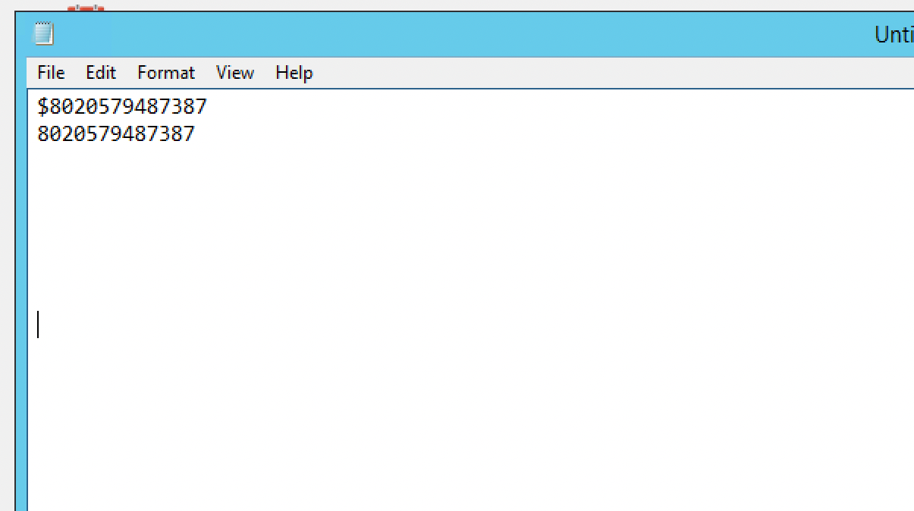Open the File menu
Screen dimensions: 914x511
pyautogui.click(x=51, y=73)
